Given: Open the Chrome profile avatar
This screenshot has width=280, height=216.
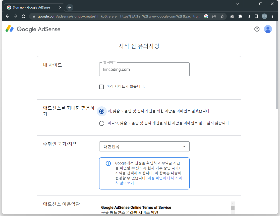Looking at the screenshot, I should click(x=264, y=16).
